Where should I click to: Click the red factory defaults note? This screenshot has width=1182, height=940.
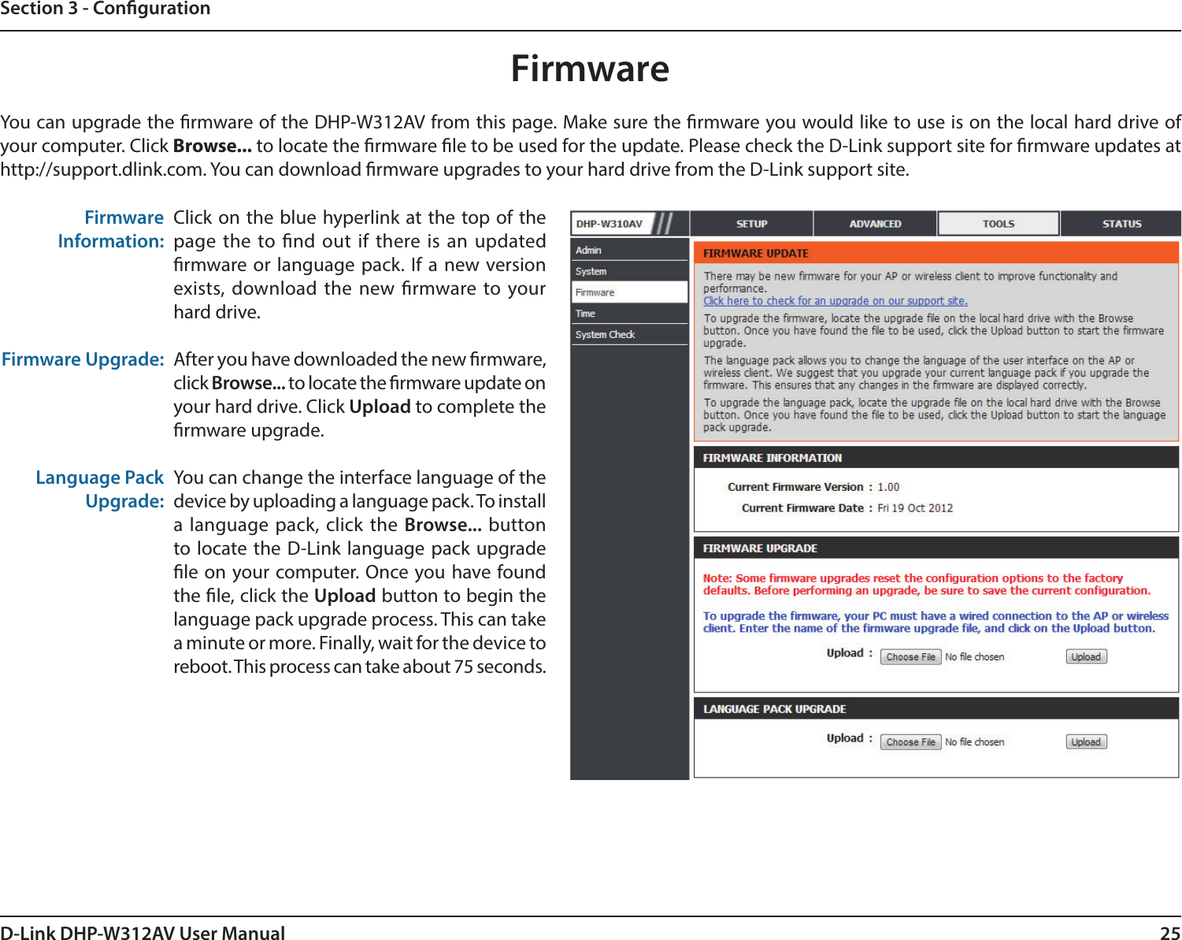point(926,585)
